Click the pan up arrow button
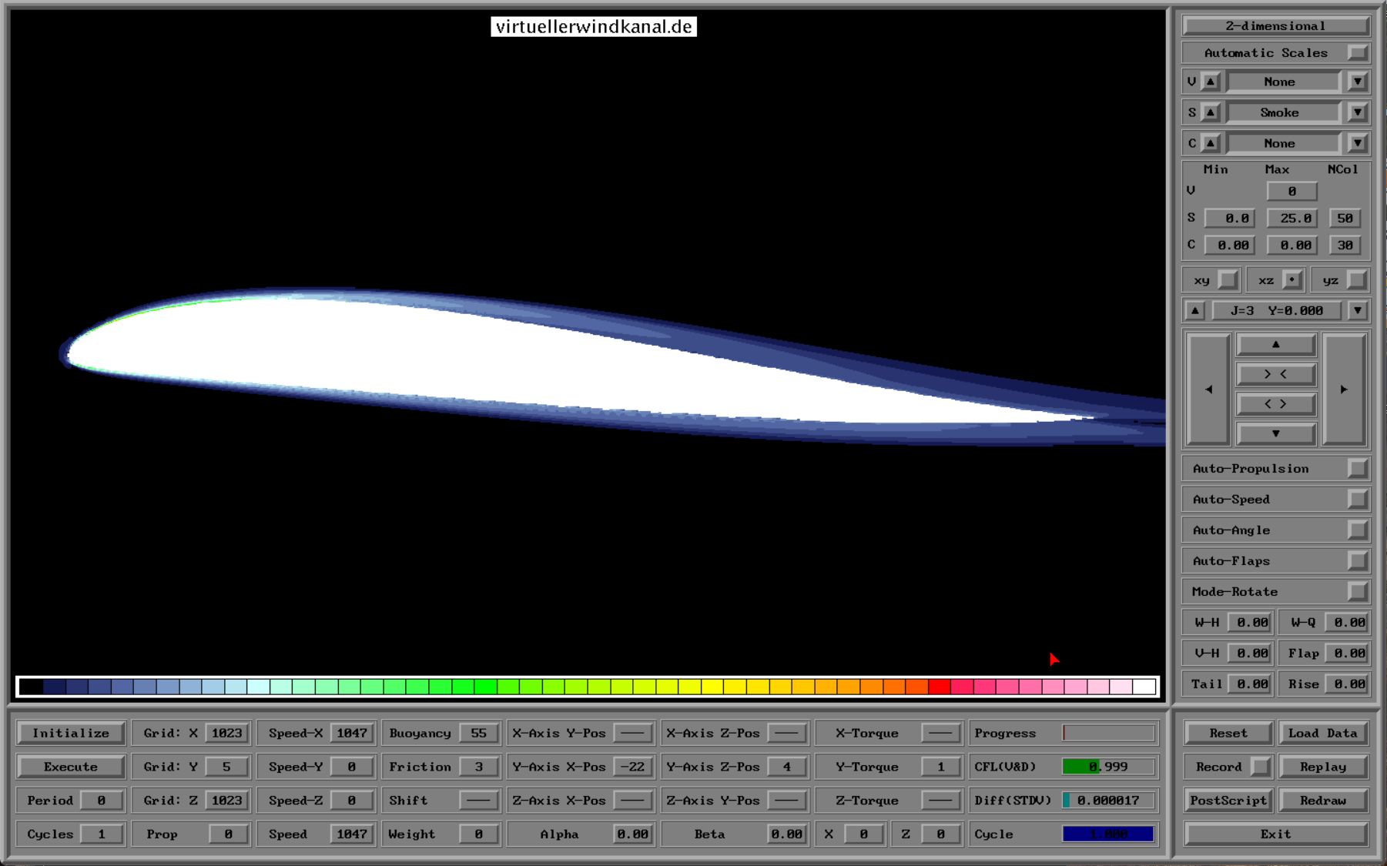The height and width of the screenshot is (866, 1387). (1275, 344)
